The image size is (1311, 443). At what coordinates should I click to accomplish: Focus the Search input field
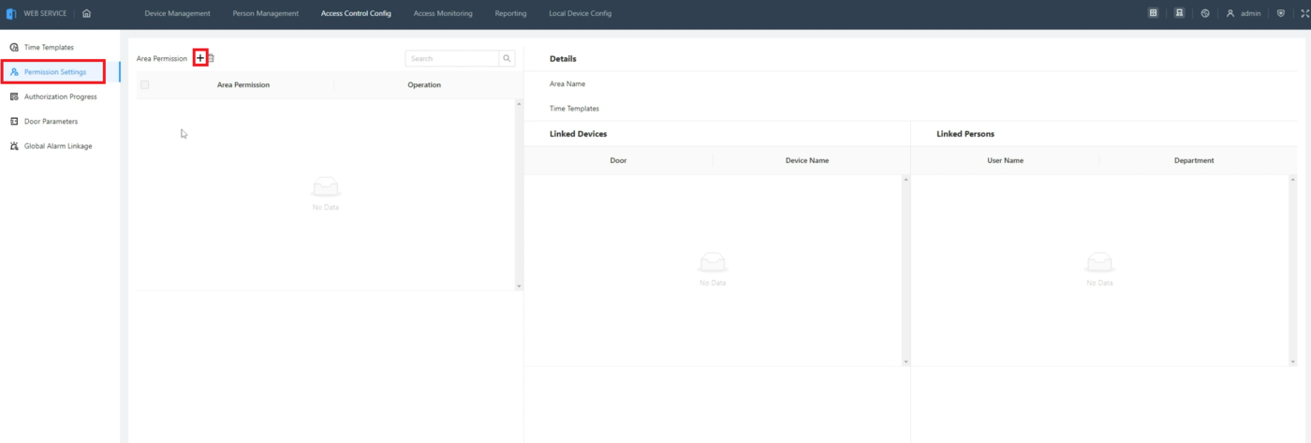tap(453, 58)
